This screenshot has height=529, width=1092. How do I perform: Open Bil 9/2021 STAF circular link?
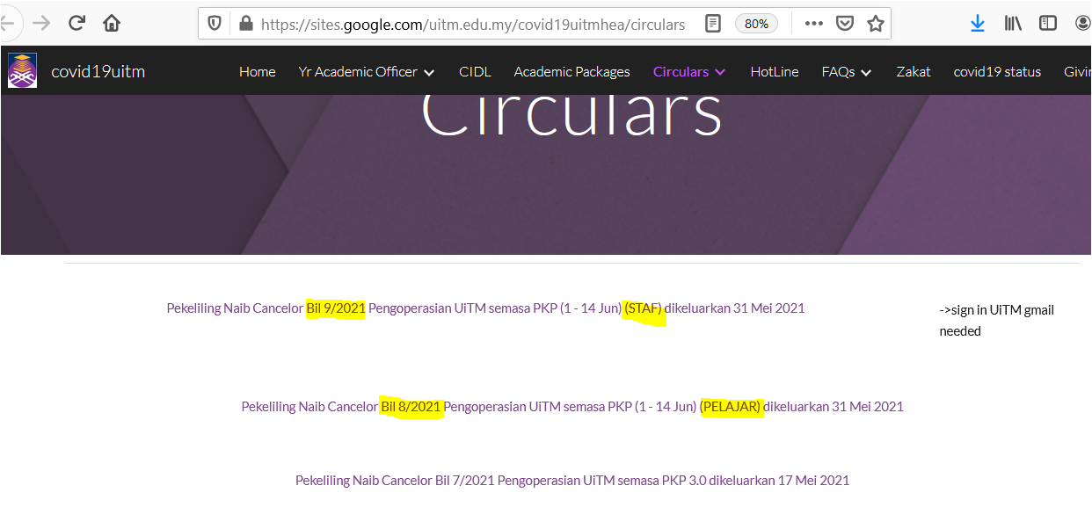(485, 308)
